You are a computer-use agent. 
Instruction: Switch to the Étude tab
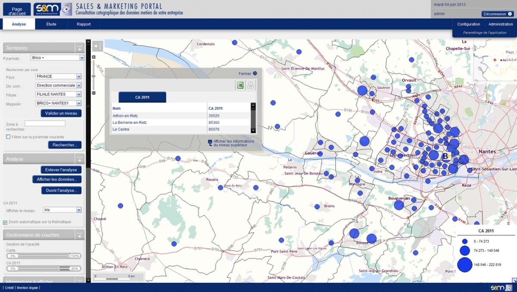click(x=51, y=24)
